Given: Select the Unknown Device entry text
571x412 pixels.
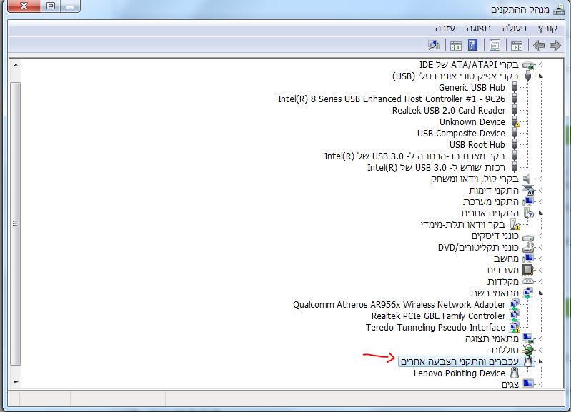Looking at the screenshot, I should click(472, 122).
